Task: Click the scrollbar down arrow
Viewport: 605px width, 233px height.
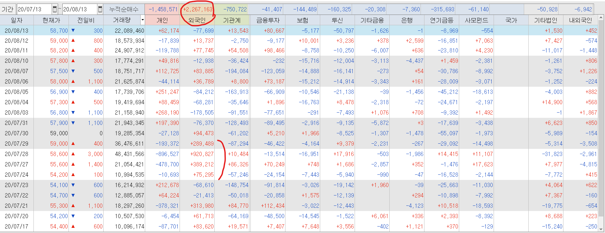Action: (x=601, y=228)
